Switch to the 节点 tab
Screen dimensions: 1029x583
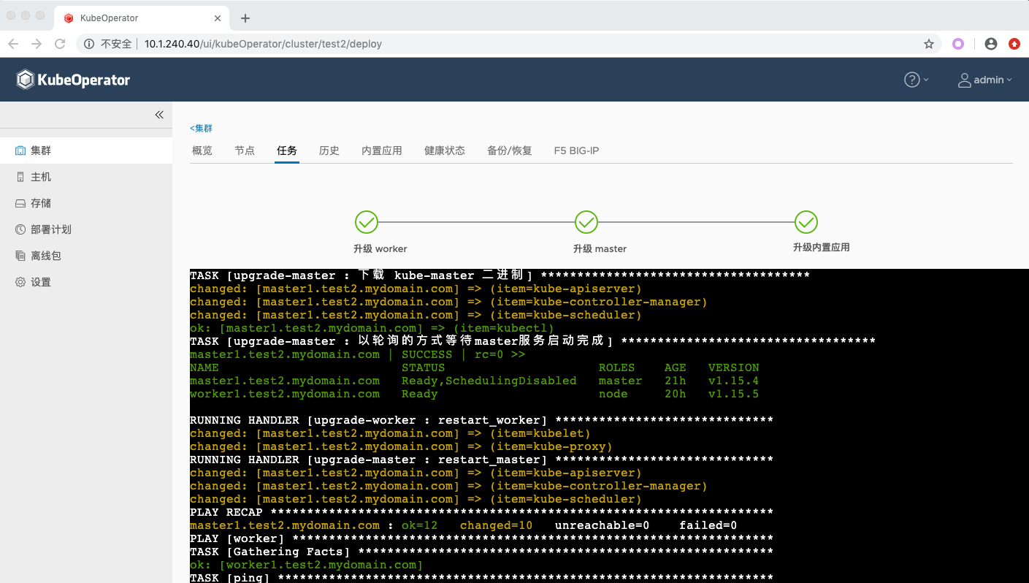245,150
